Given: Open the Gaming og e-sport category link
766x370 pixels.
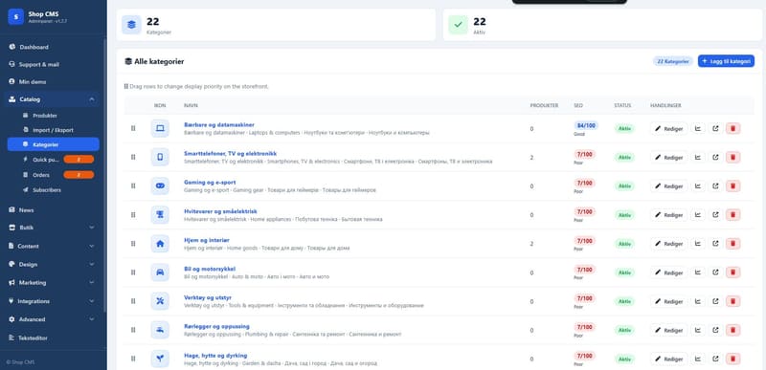Looking at the screenshot, I should tap(210, 183).
